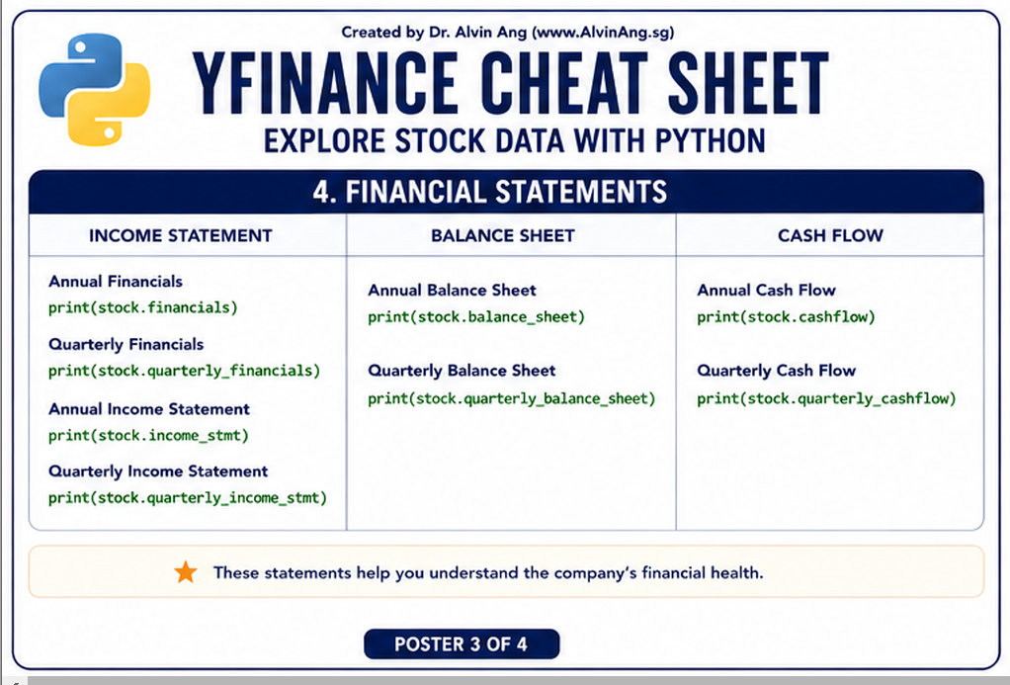Click the print(stock.cashflow) code line
The height and width of the screenshot is (685, 1010).
(x=786, y=317)
